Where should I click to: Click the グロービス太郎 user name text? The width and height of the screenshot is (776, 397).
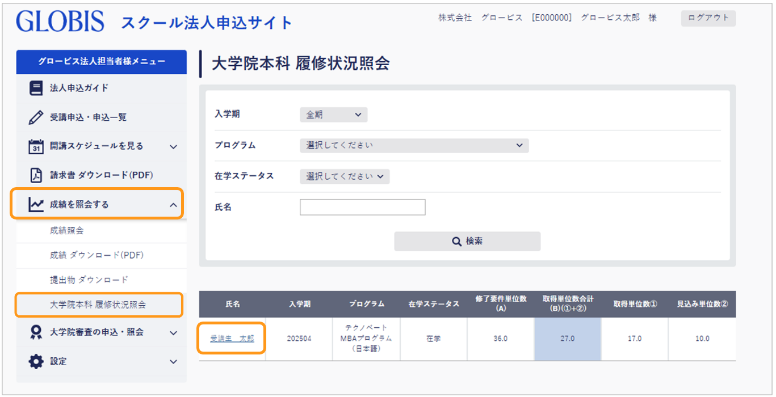point(610,18)
